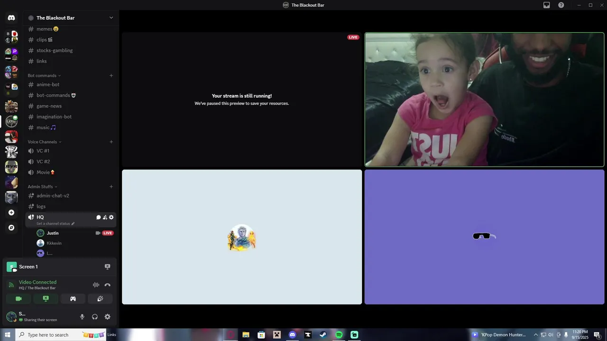Create channel in Admin Stuffs category

(111, 187)
